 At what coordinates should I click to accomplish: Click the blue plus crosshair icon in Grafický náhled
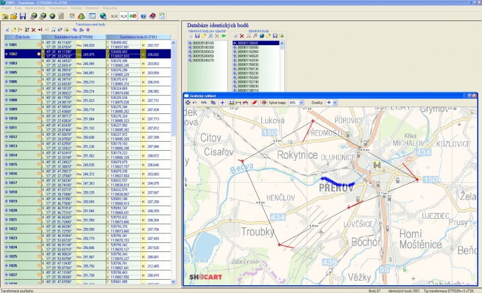(222, 102)
